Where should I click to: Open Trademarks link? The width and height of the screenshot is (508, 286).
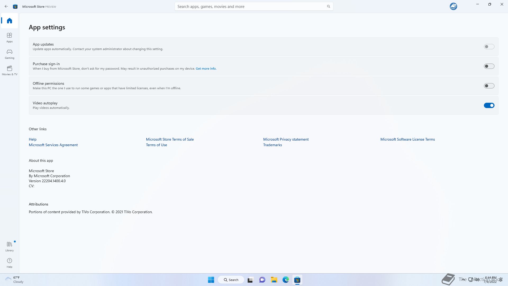(x=273, y=145)
